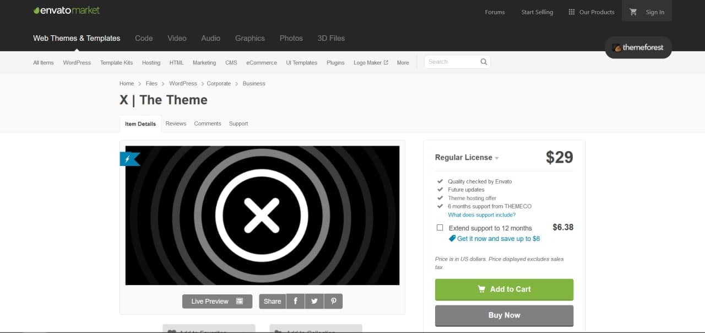Share item on Twitter
The width and height of the screenshot is (705, 333).
click(x=314, y=301)
